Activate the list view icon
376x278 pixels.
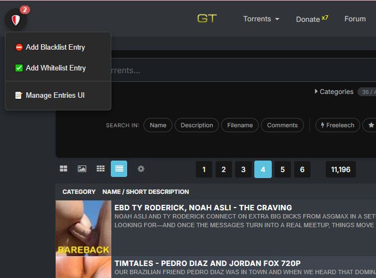pyautogui.click(x=119, y=169)
